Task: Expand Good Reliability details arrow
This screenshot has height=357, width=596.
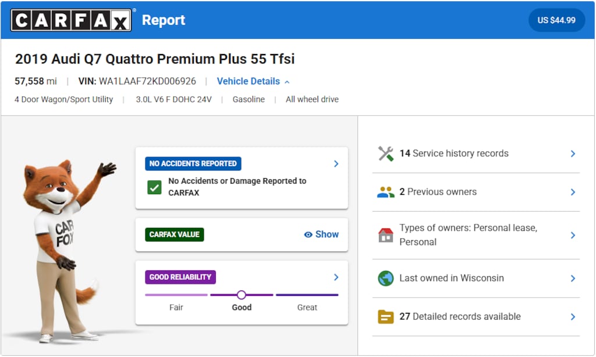Action: coord(336,277)
